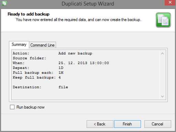
Task: Close the Duplicati Setup Wizard window
Action: click(x=170, y=2)
